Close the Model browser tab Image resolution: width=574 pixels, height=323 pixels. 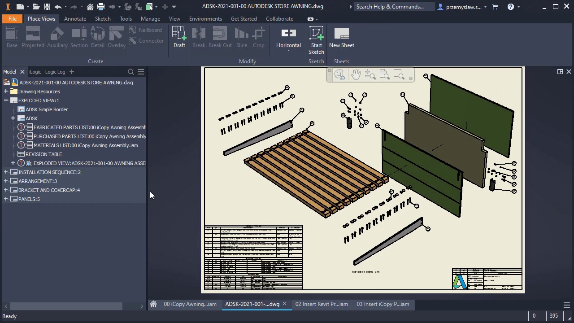click(22, 72)
